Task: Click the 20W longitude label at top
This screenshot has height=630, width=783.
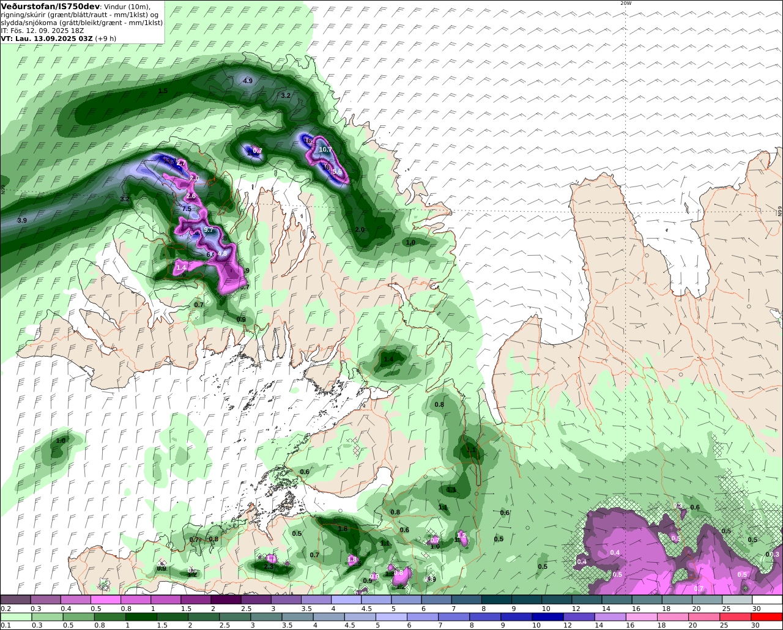Action: 625,3
